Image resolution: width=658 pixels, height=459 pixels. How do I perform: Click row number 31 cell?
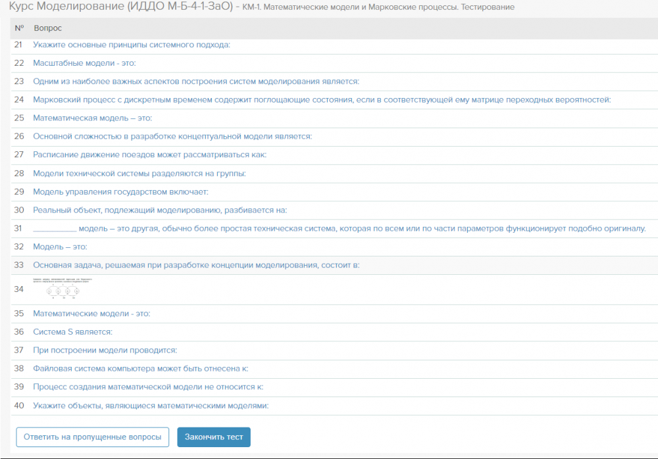(18, 229)
